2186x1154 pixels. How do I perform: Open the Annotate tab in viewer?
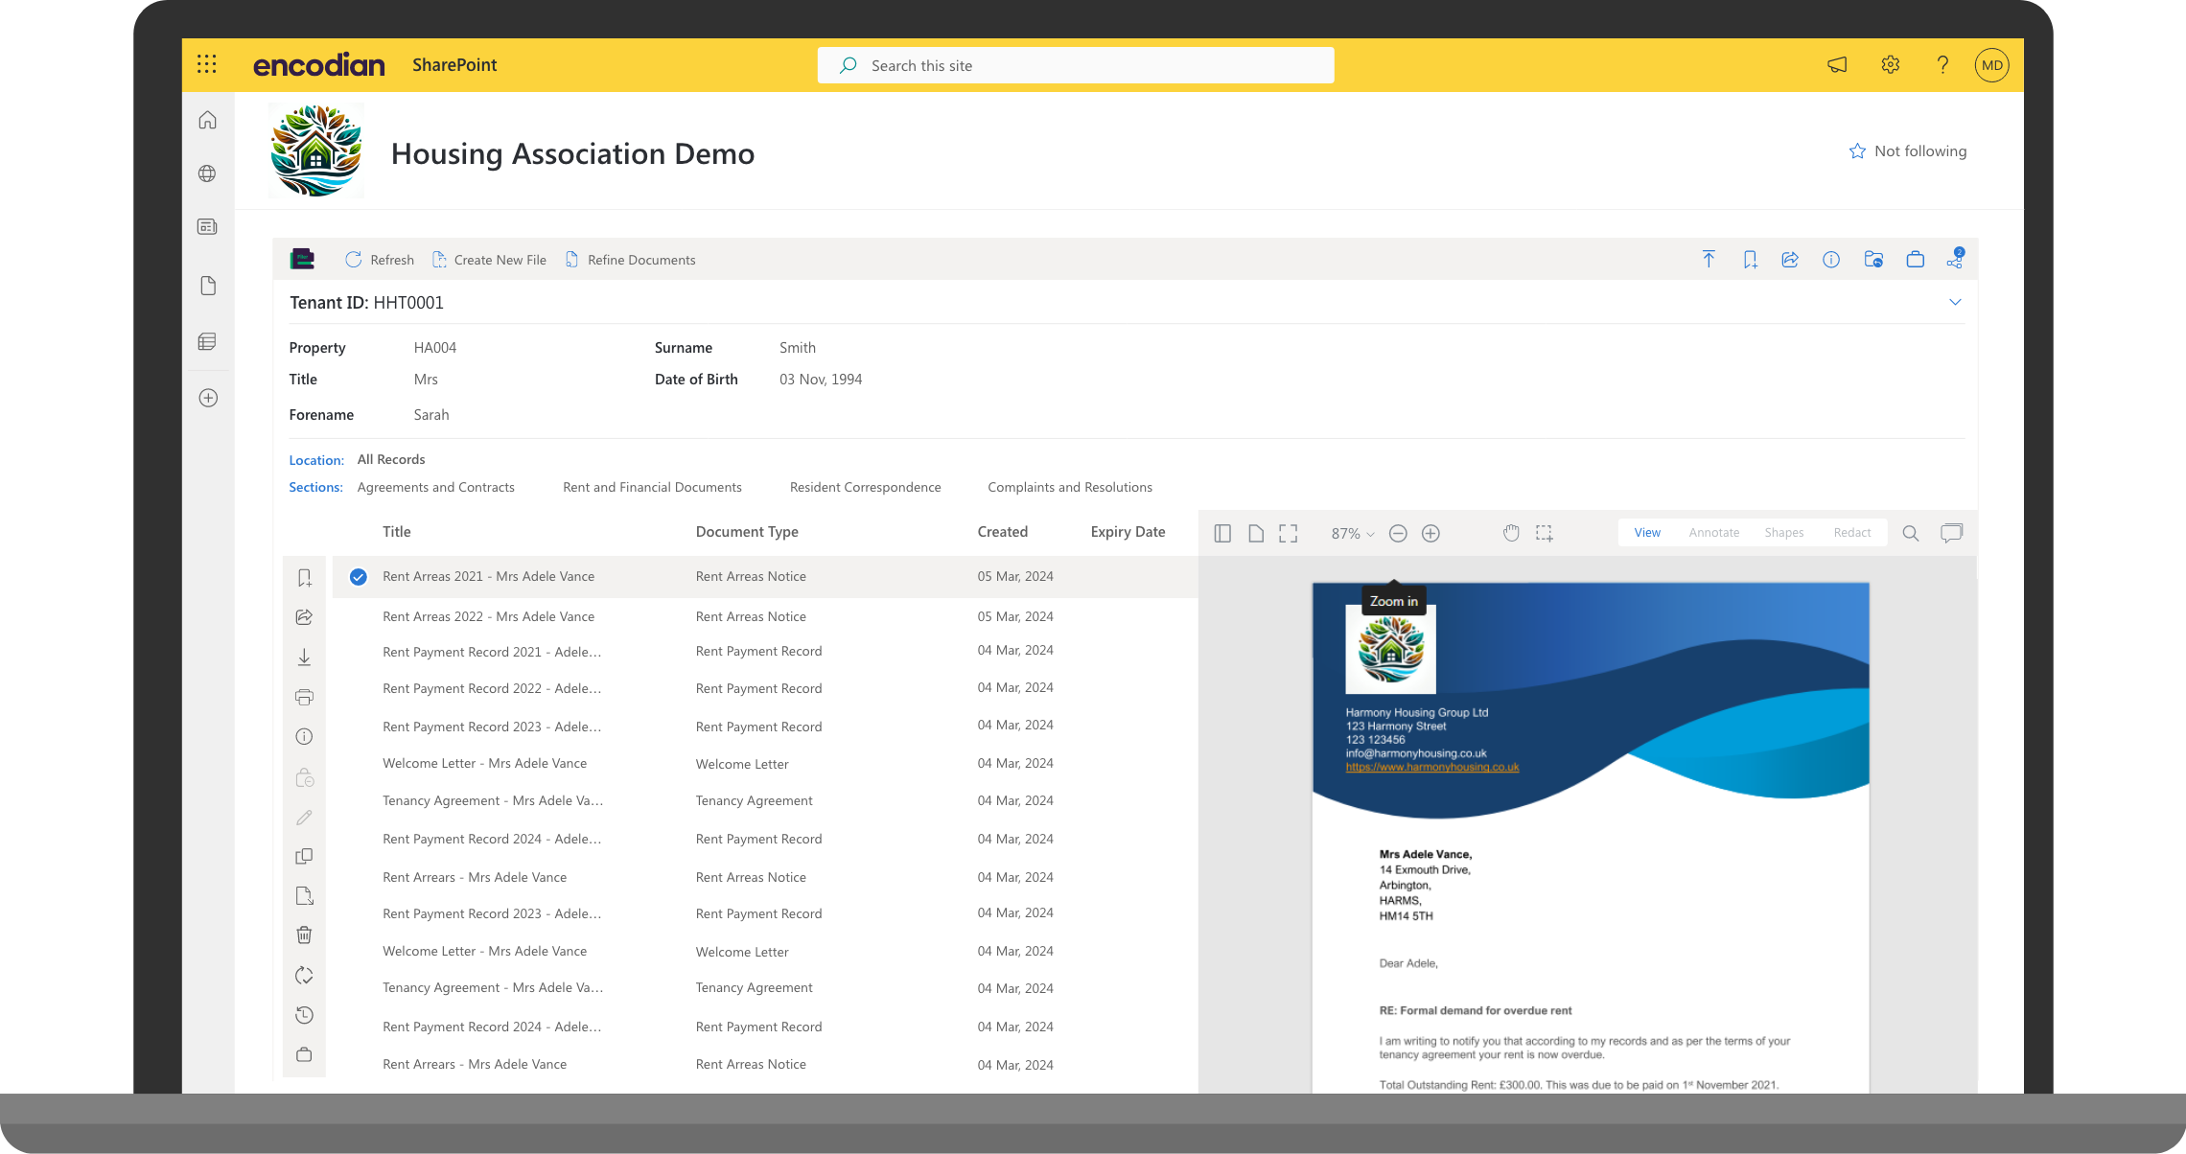[1713, 532]
